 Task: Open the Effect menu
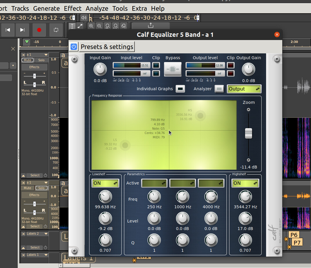point(73,8)
